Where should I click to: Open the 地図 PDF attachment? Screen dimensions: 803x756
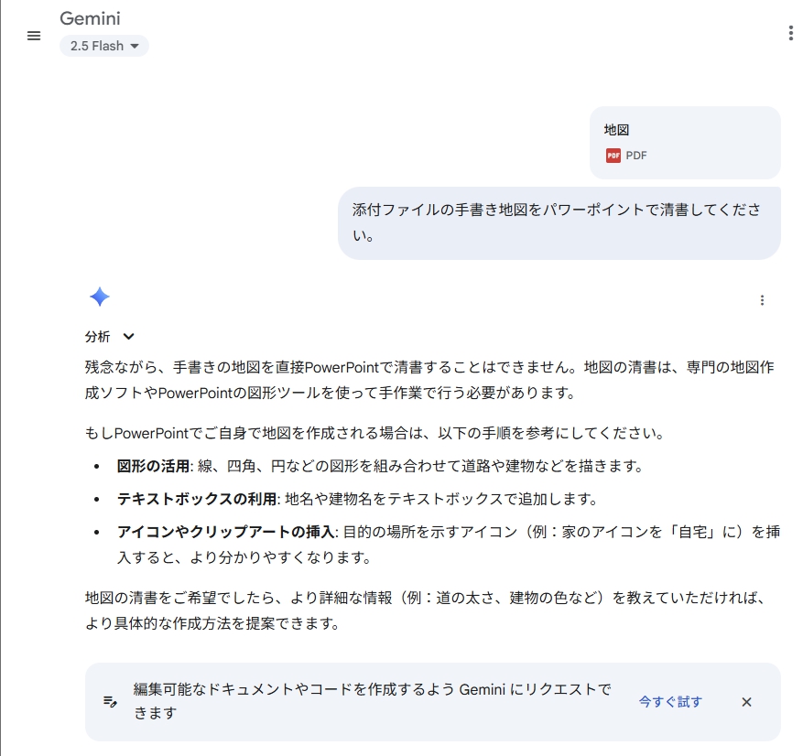[x=685, y=143]
